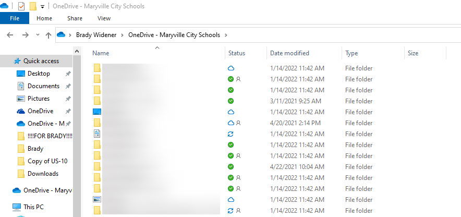The height and width of the screenshot is (217, 461).
Task: Click the green check status on the 4/22/2021 row
Action: click(231, 167)
